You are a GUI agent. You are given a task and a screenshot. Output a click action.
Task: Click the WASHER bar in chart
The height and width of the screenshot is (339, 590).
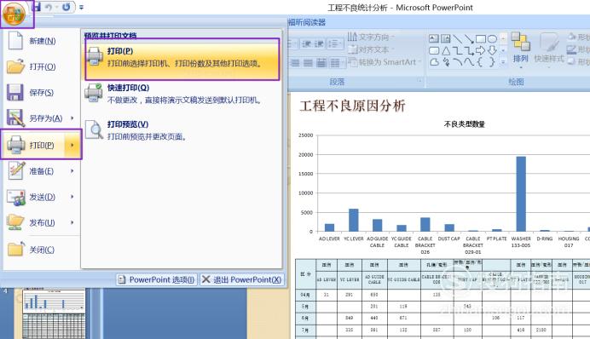[x=521, y=193]
